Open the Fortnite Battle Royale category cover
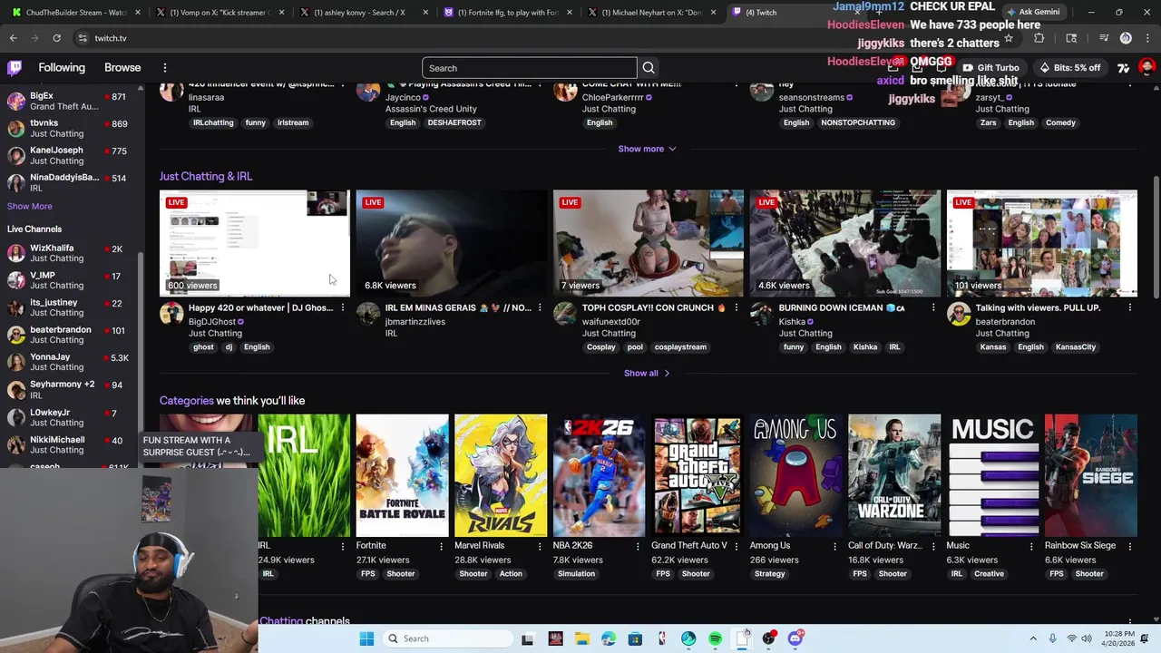 coord(403,475)
